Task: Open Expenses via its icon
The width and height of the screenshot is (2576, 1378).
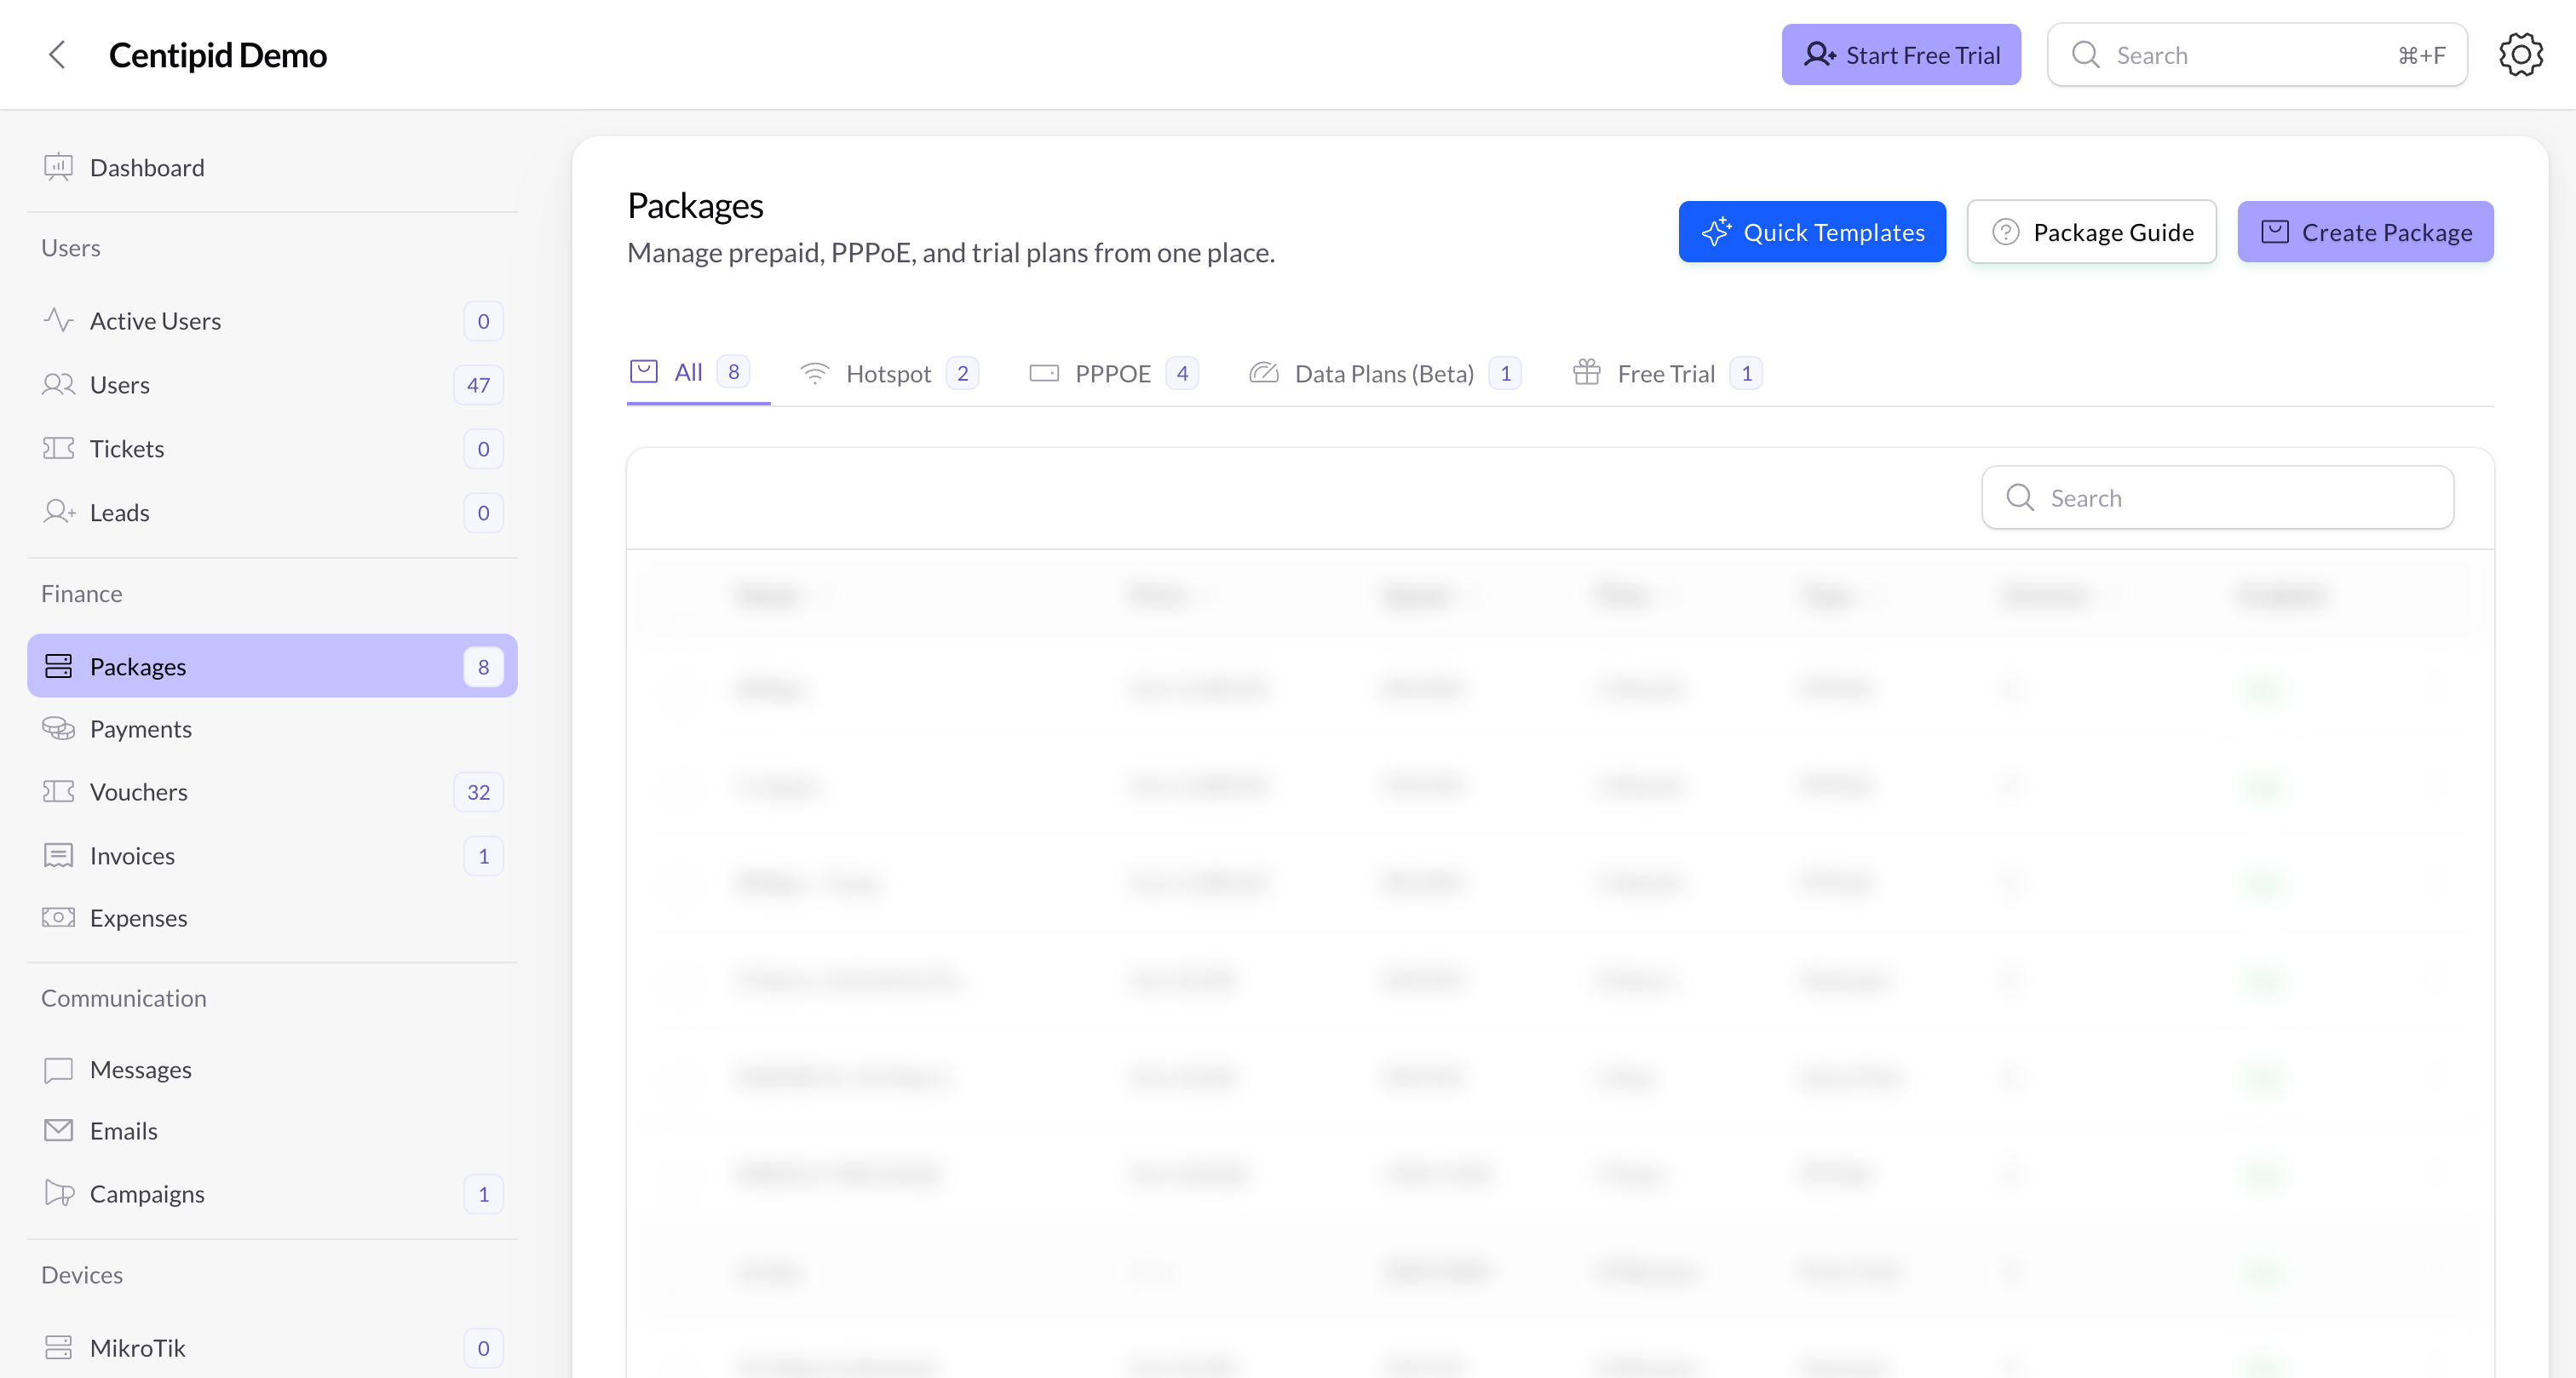Action: click(x=57, y=917)
